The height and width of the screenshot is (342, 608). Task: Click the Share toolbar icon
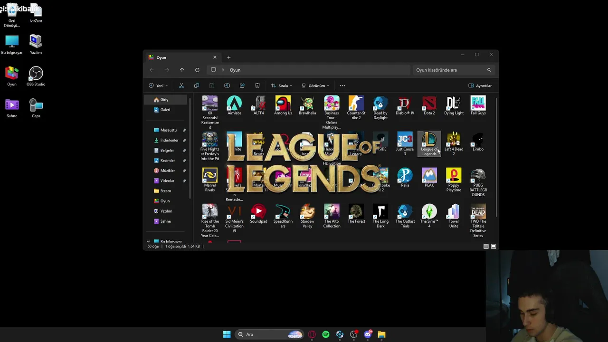point(242,85)
